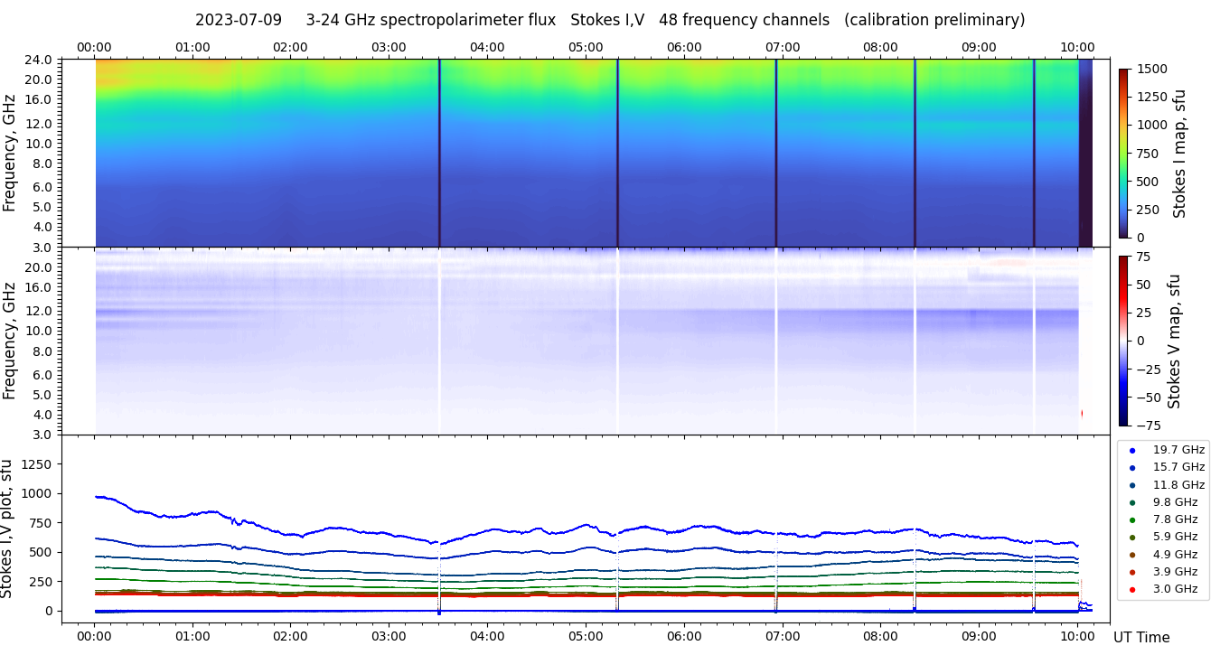Click the 3.0 GHz red legend dot
Screen dimensions: 1220x655
coord(1132,589)
